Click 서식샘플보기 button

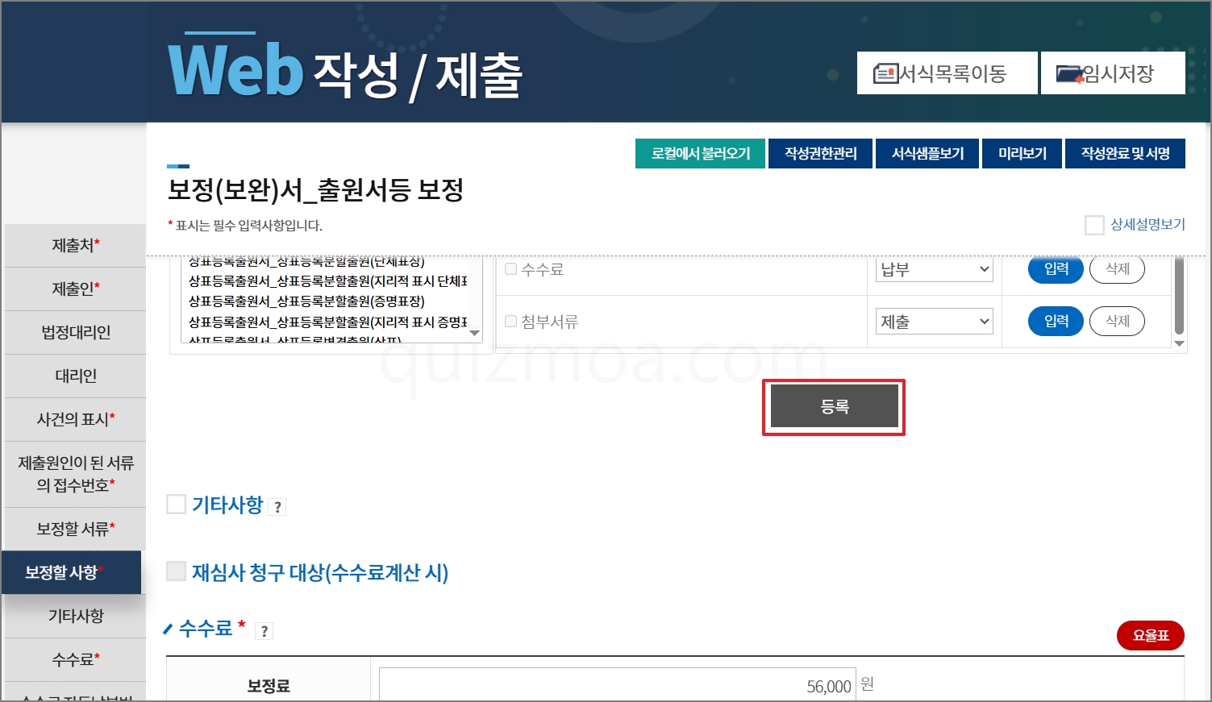coord(927,153)
